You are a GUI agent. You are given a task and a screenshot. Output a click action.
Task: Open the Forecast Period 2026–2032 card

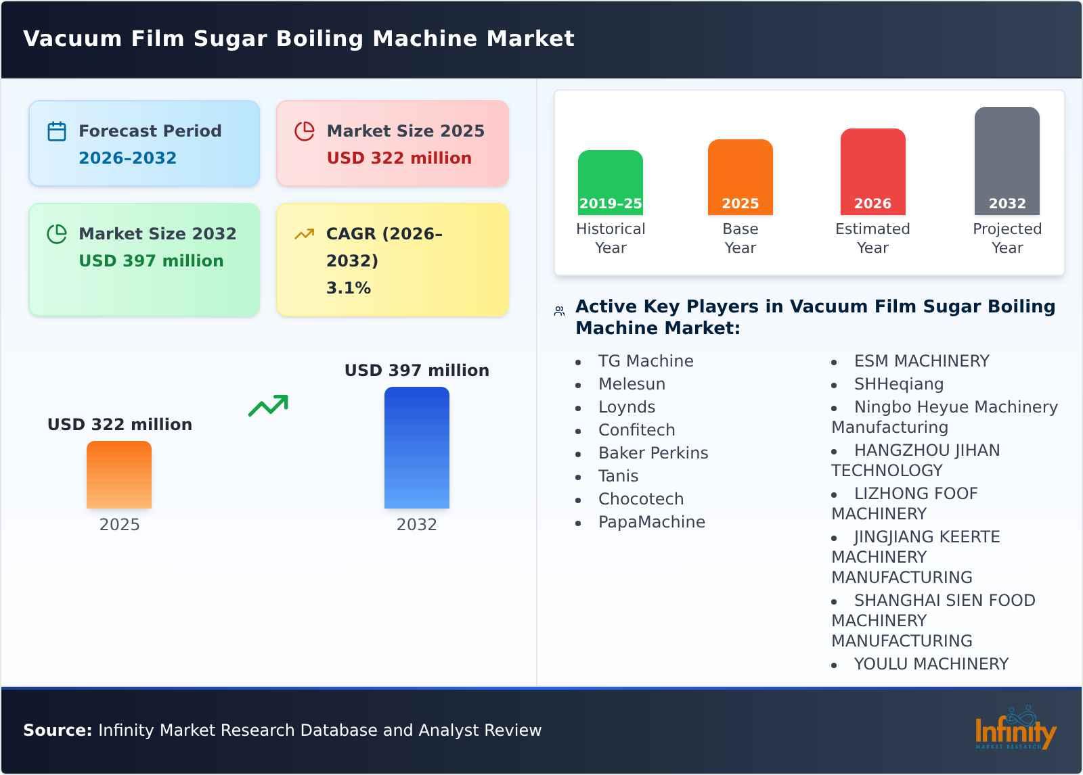coord(144,143)
